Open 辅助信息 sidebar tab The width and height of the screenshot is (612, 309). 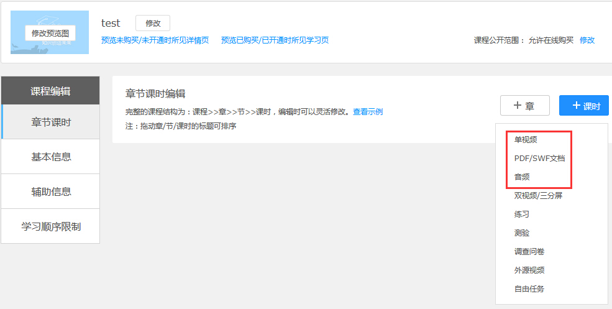pos(51,191)
